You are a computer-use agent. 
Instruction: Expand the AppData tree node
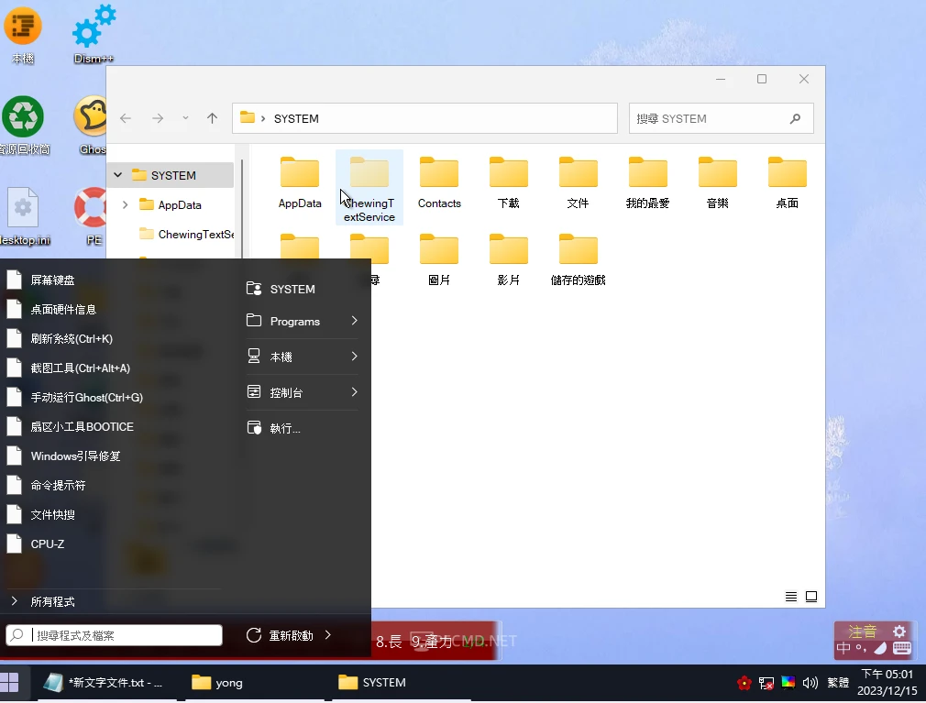tap(126, 204)
